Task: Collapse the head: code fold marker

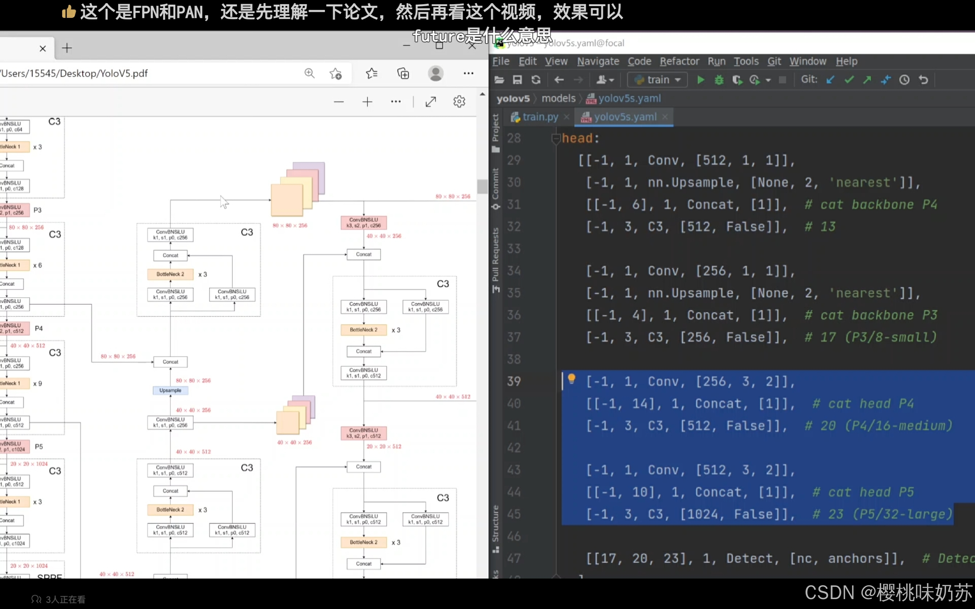Action: click(556, 139)
